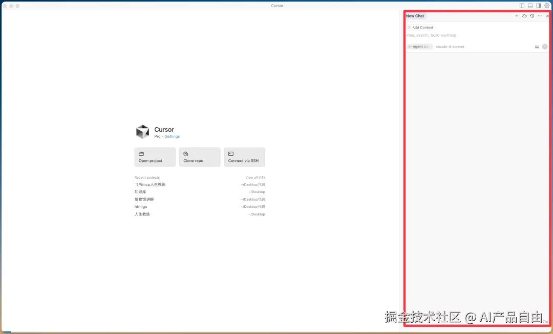Click the Cursor cube logo
Screen dimensions: 553x334
click(143, 132)
